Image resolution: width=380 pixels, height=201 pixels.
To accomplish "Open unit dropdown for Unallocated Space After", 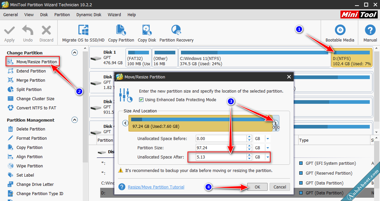I will (268, 157).
